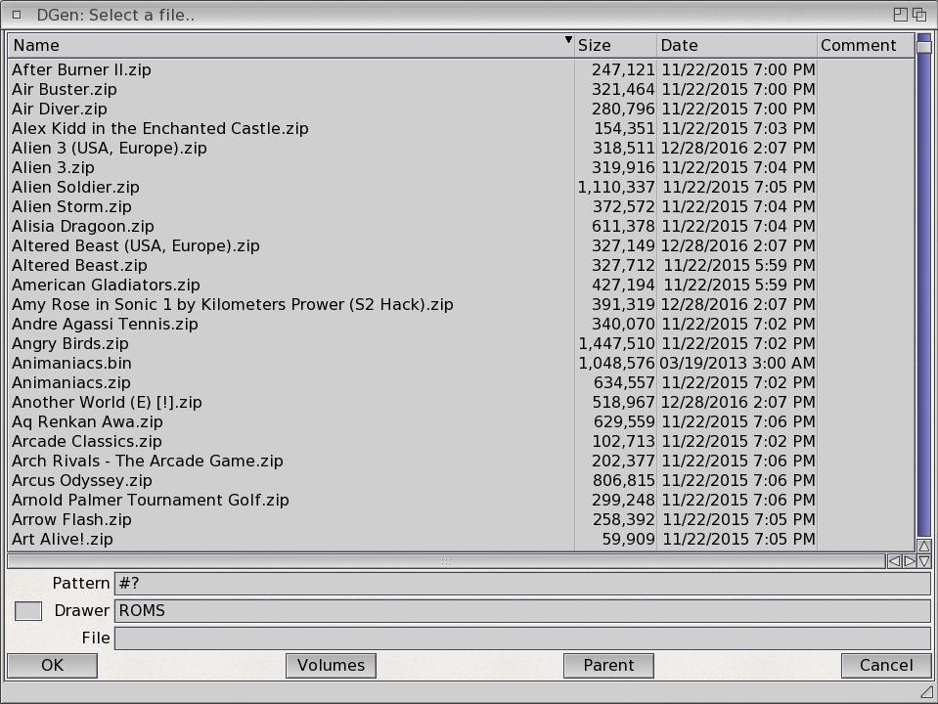Click the vertical scroll down arrow
This screenshot has width=938, height=704.
[924, 561]
